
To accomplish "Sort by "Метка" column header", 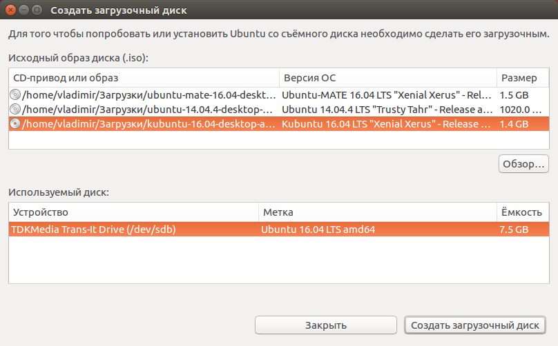I will click(378, 212).
